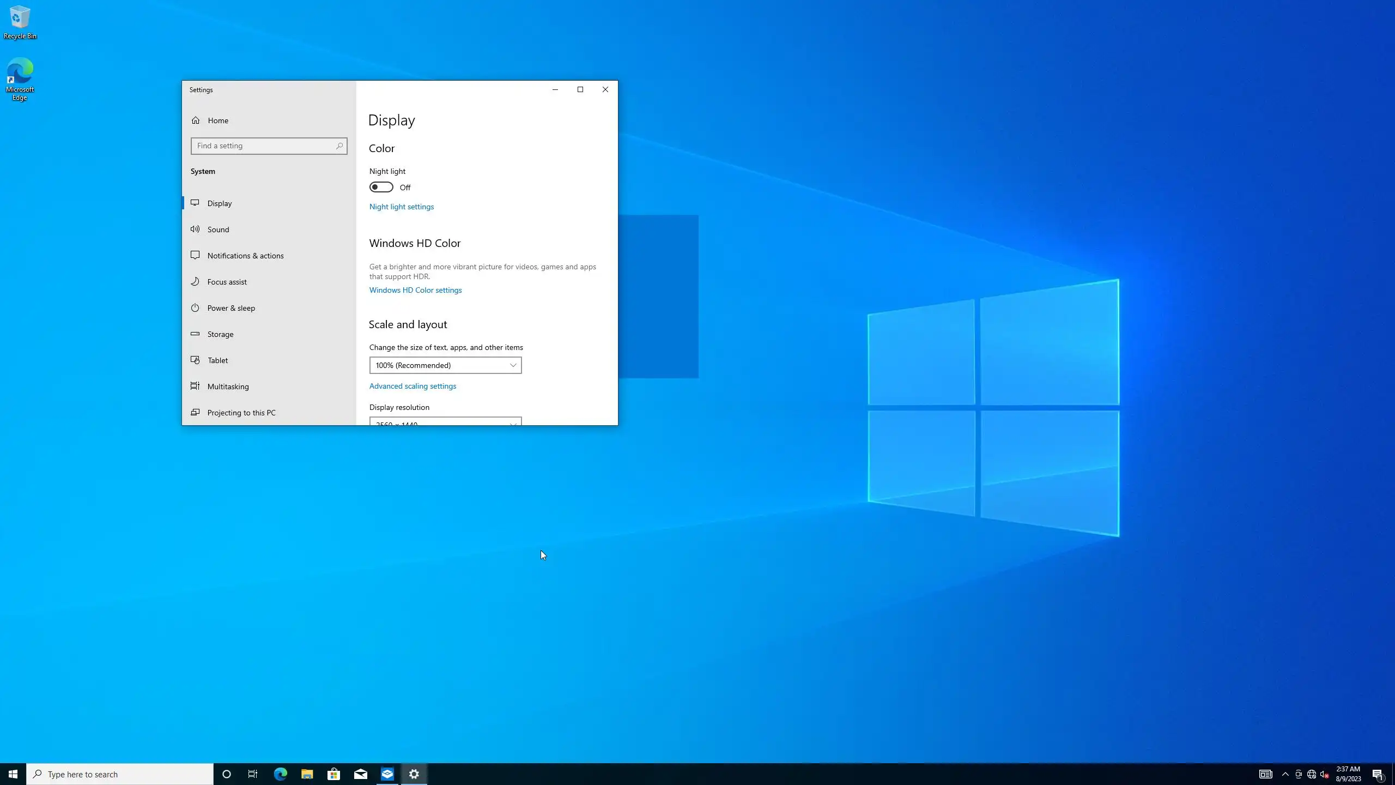The height and width of the screenshot is (785, 1395).
Task: Click the Home icon in Settings sidebar
Action: [196, 120]
